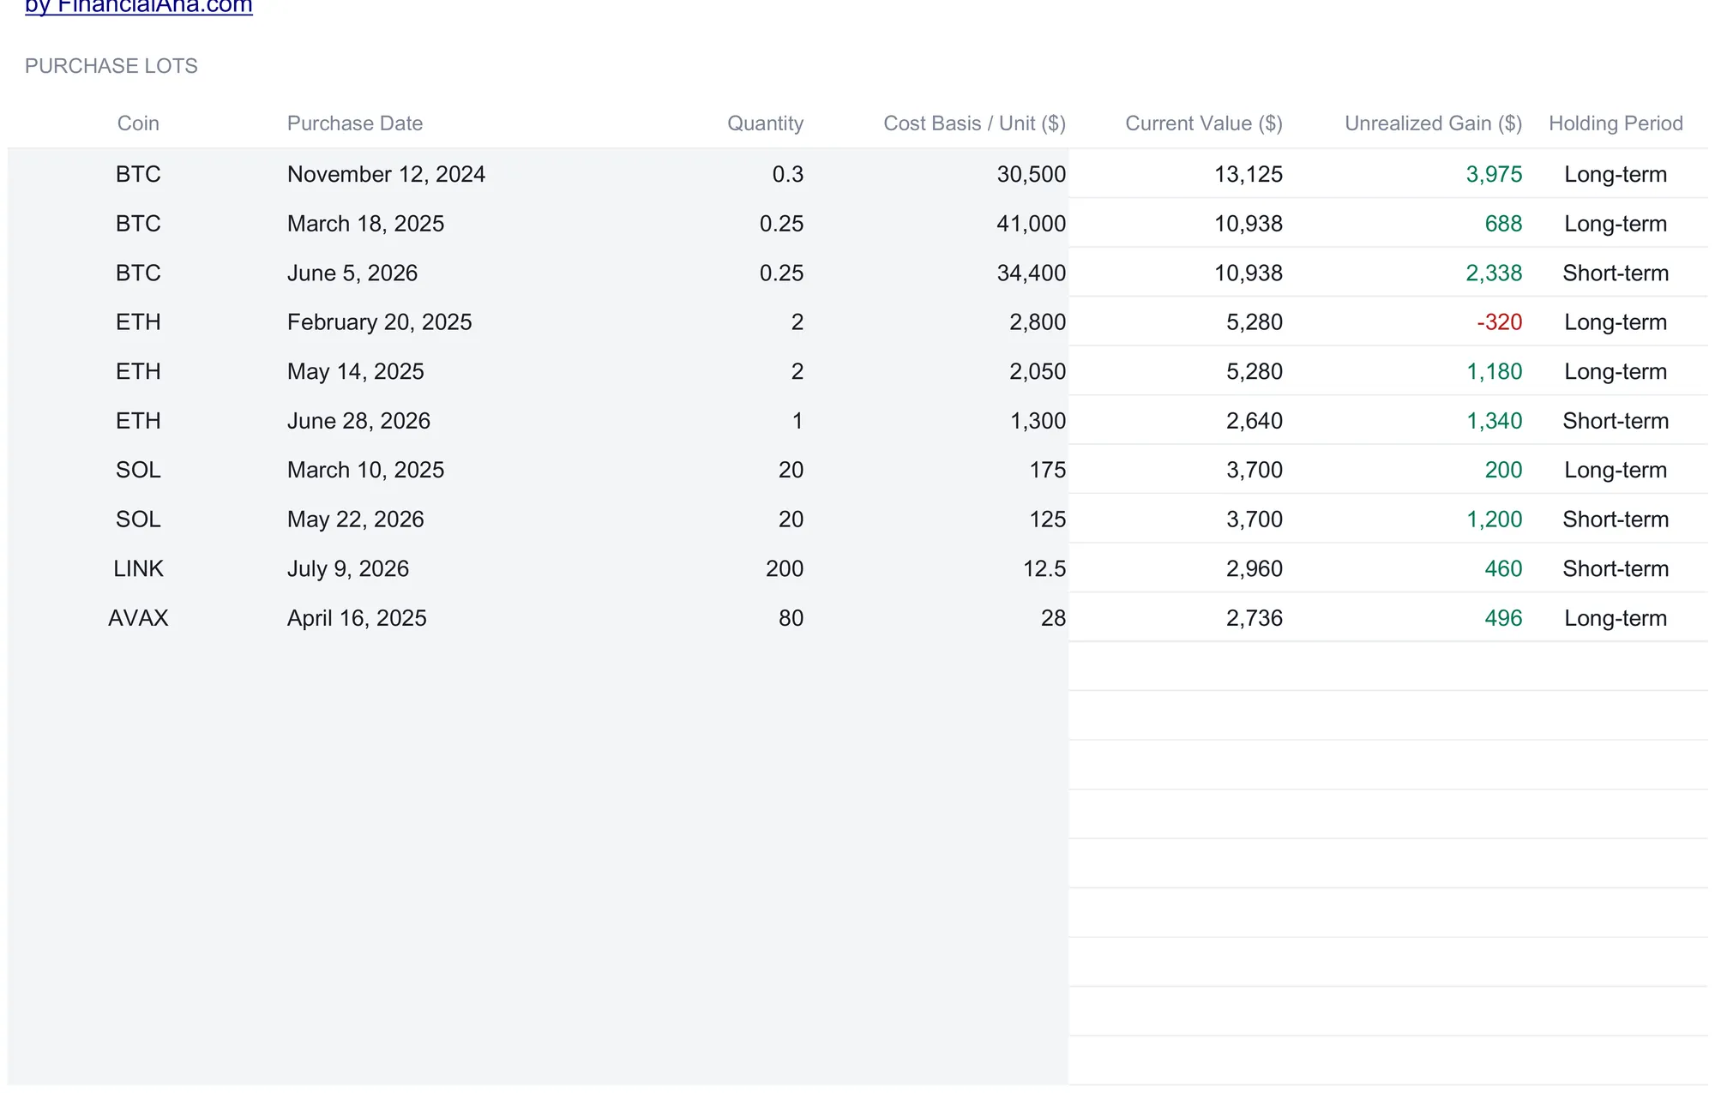Select the March 10, 2025 date cell
Image resolution: width=1715 pixels, height=1093 pixels.
click(x=365, y=470)
